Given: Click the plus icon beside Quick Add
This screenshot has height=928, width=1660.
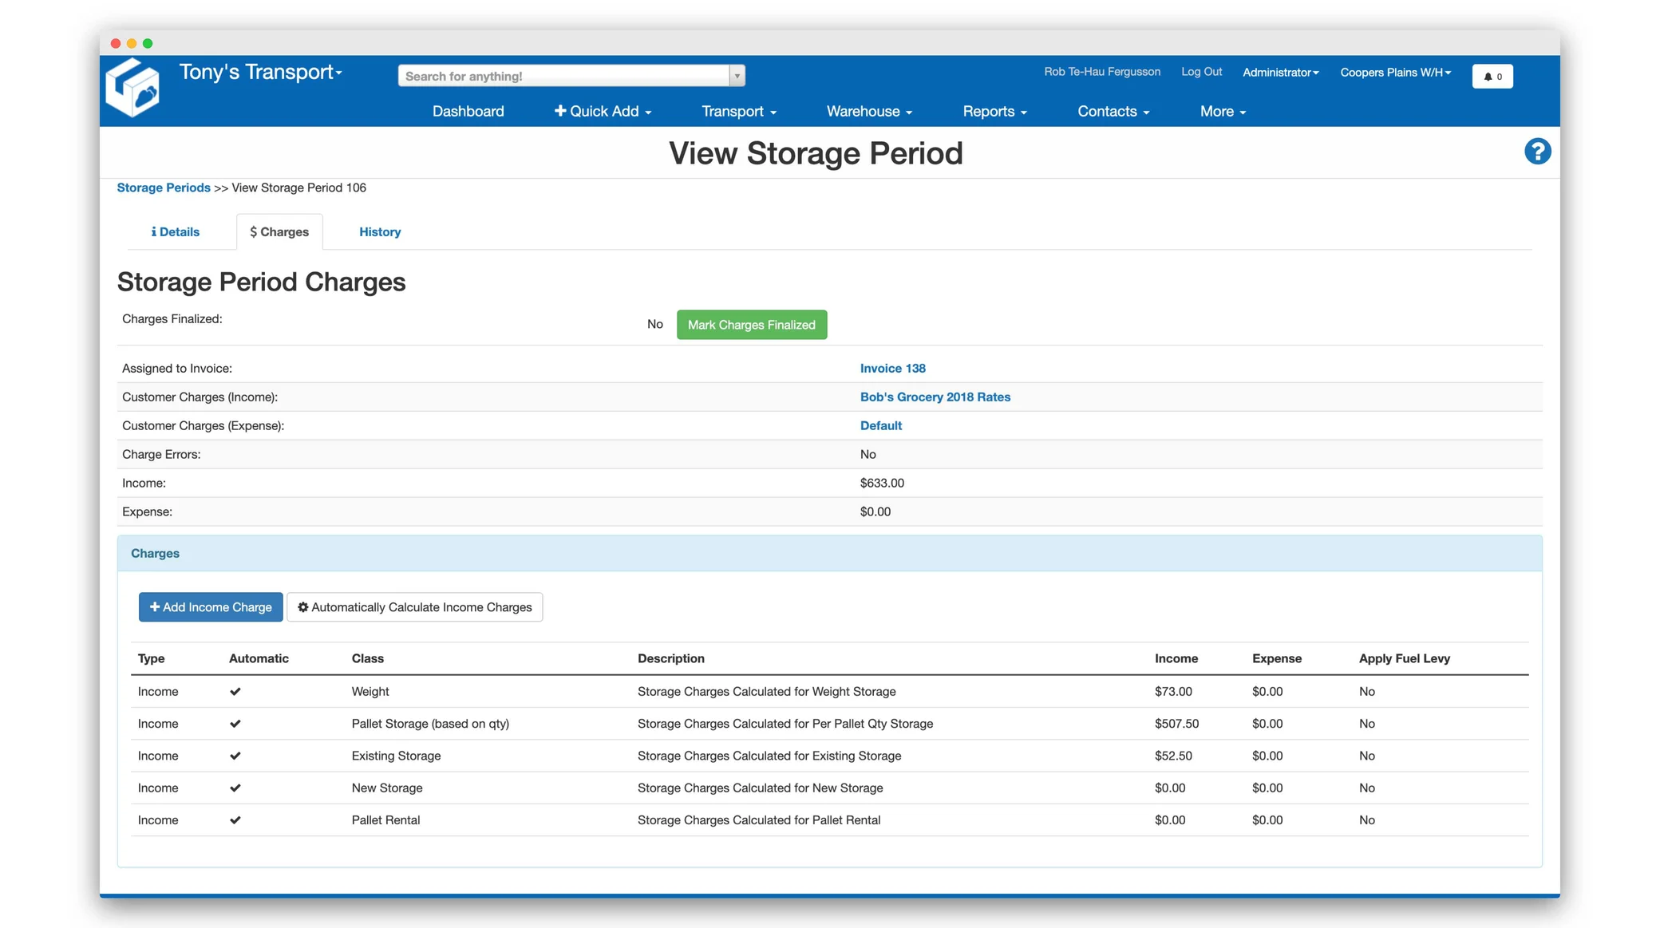Looking at the screenshot, I should 561,111.
